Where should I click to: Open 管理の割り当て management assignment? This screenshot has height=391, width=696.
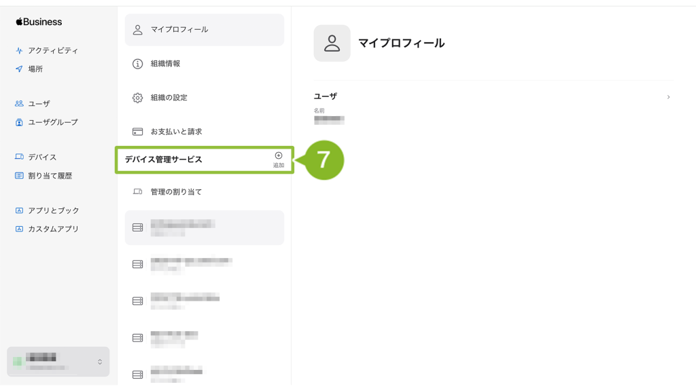(204, 192)
